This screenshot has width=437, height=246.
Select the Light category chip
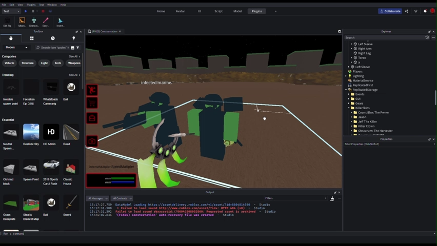(x=44, y=63)
